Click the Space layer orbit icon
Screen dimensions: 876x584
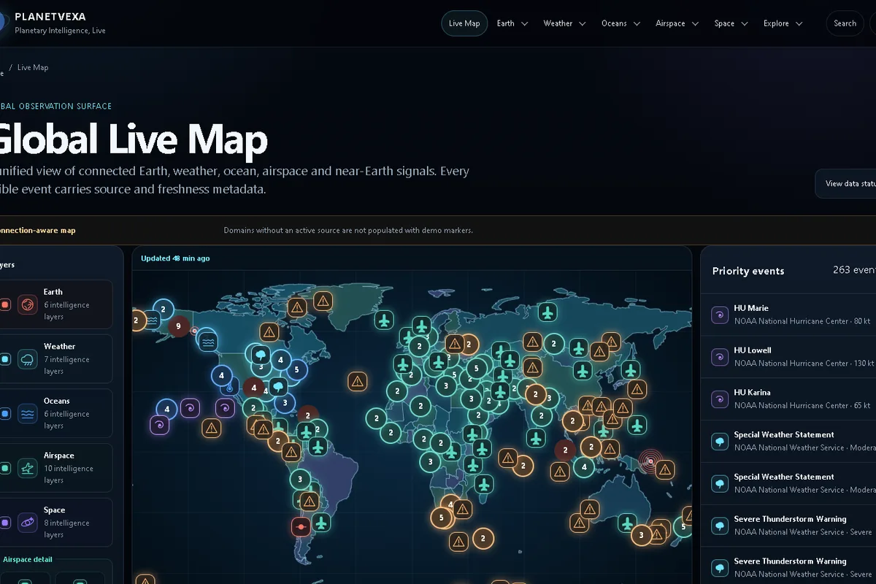point(28,523)
